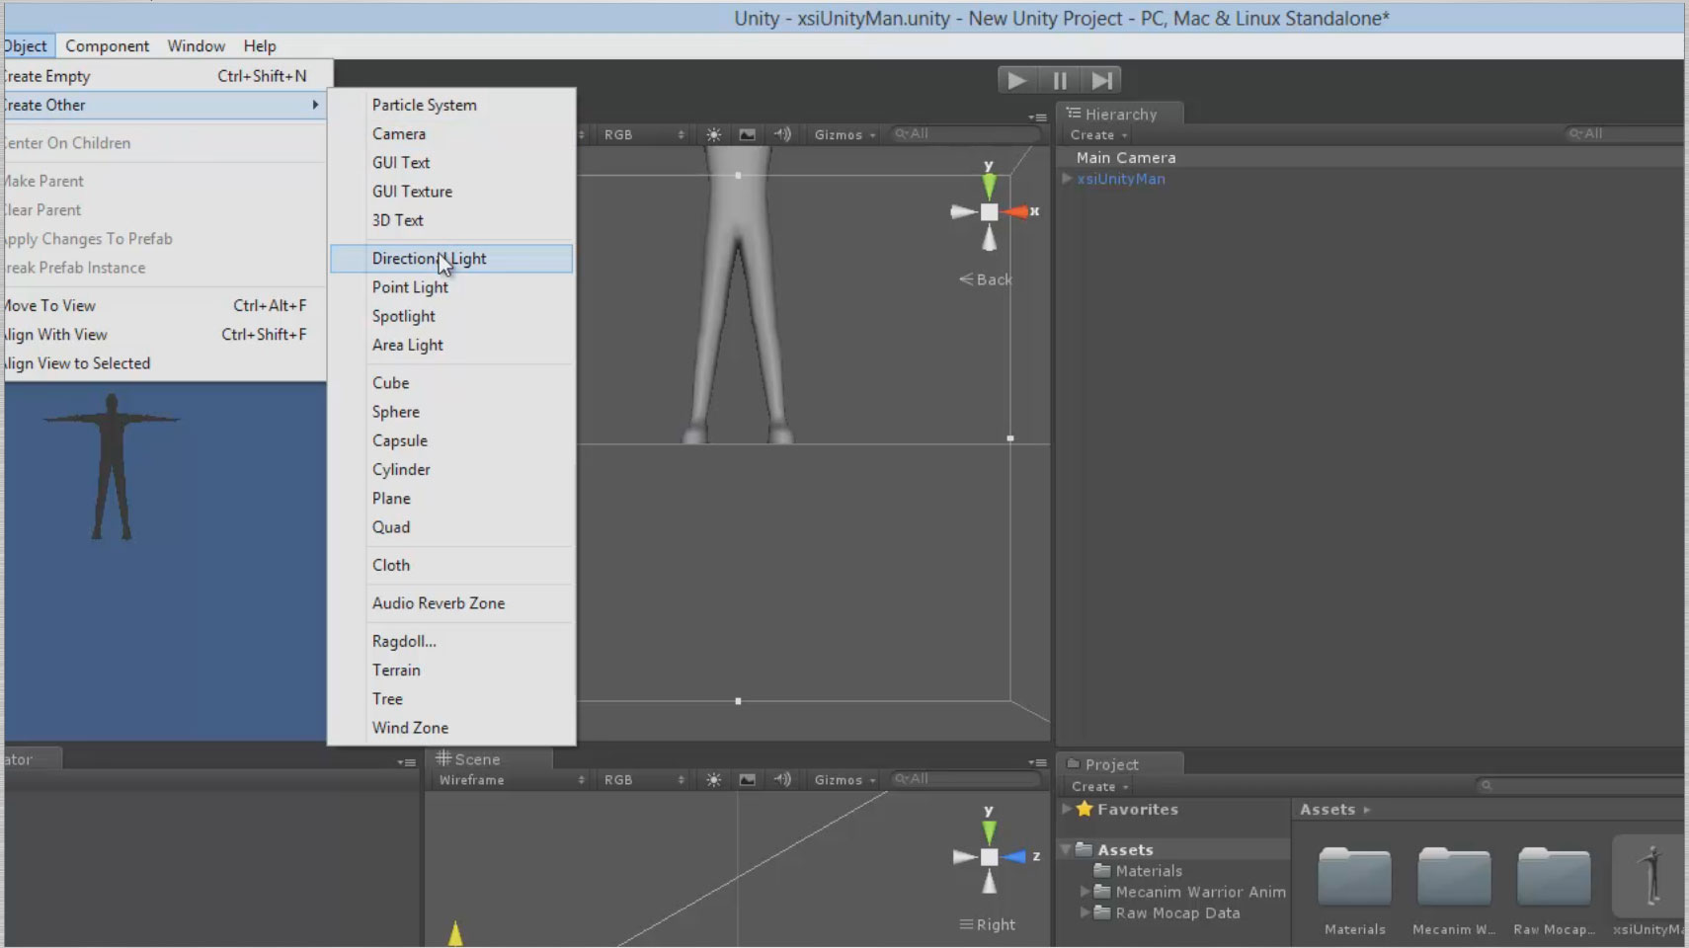
Task: Click the red X axis on upper gizmo
Action: [x=1015, y=211]
